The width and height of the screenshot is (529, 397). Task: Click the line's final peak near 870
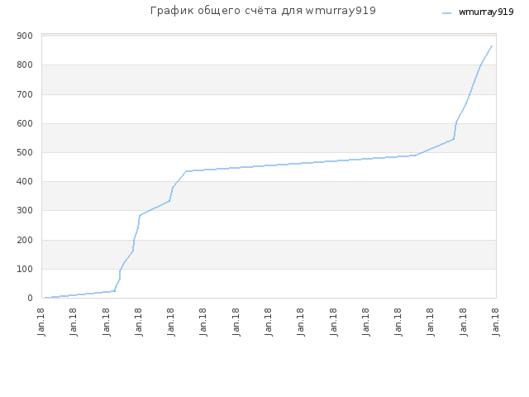(492, 45)
